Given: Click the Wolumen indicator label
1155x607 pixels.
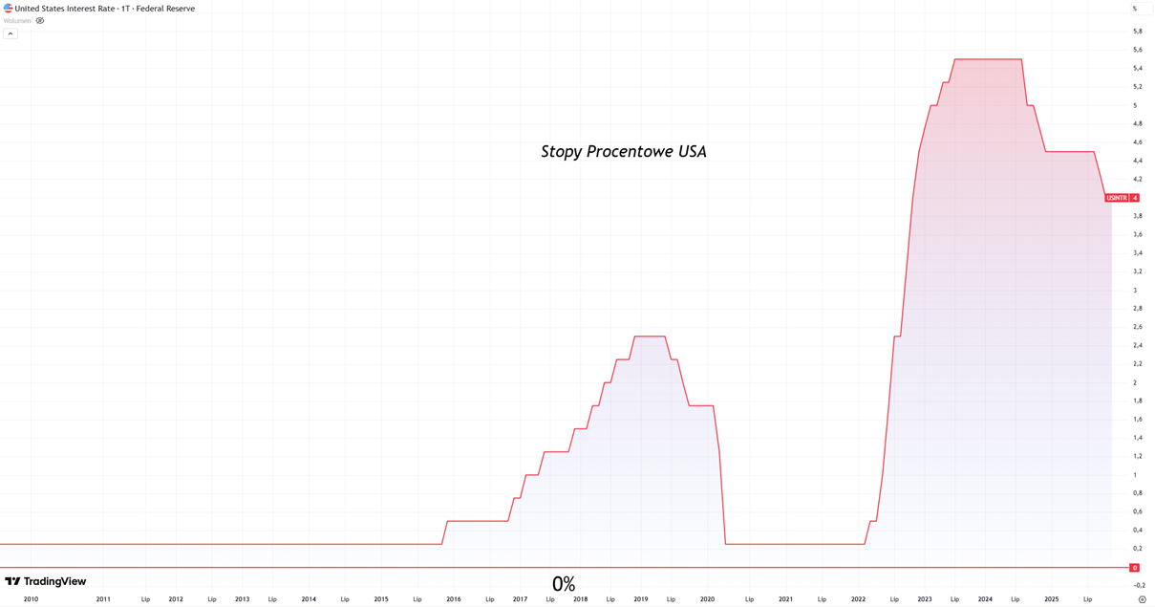Looking at the screenshot, I should tap(17, 21).
